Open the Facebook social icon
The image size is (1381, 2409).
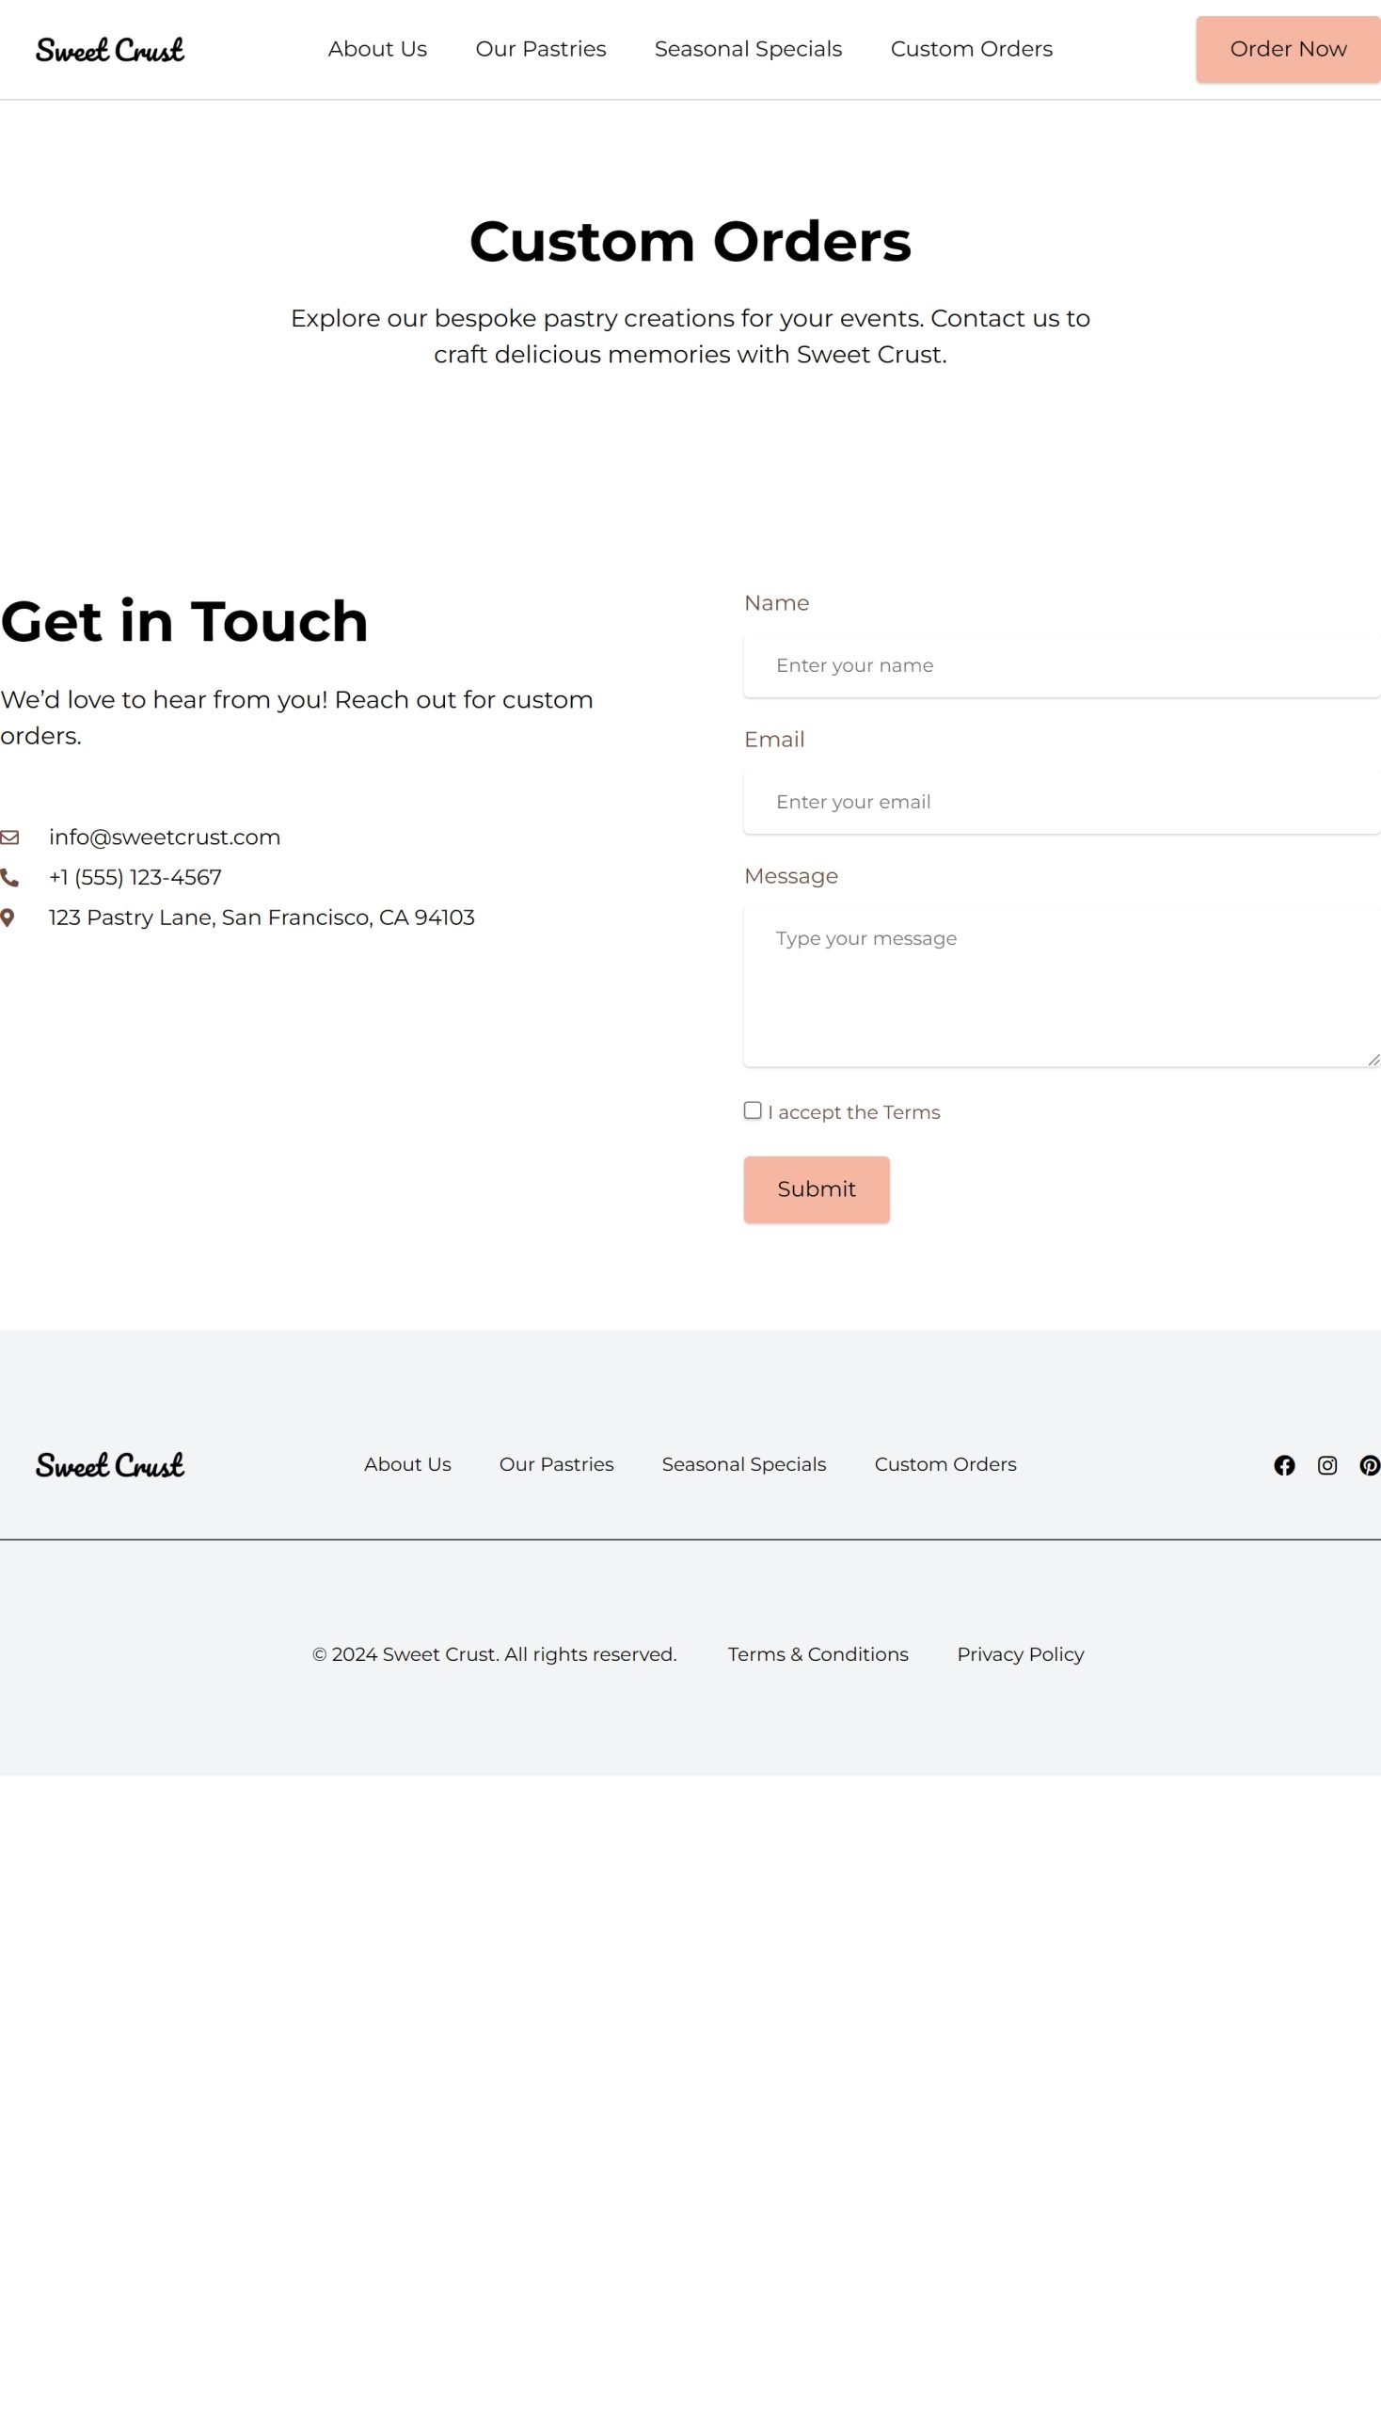(x=1284, y=1466)
